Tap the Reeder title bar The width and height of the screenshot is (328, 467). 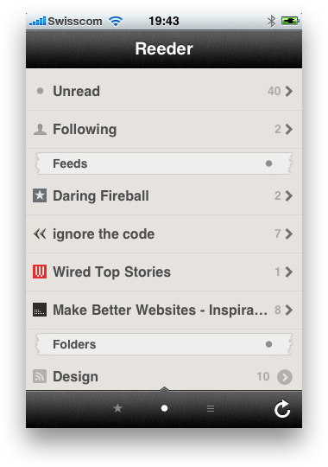click(x=164, y=48)
